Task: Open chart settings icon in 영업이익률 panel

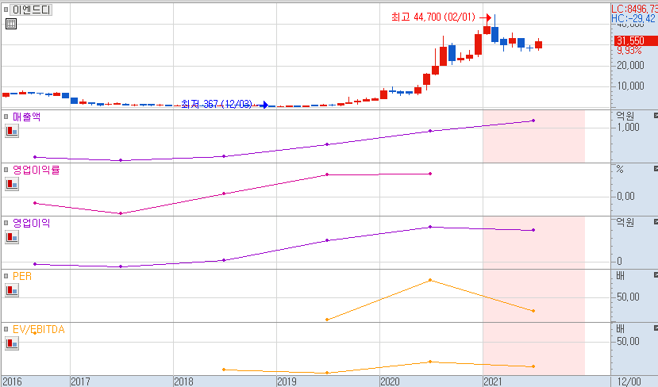Action: pyautogui.click(x=12, y=184)
